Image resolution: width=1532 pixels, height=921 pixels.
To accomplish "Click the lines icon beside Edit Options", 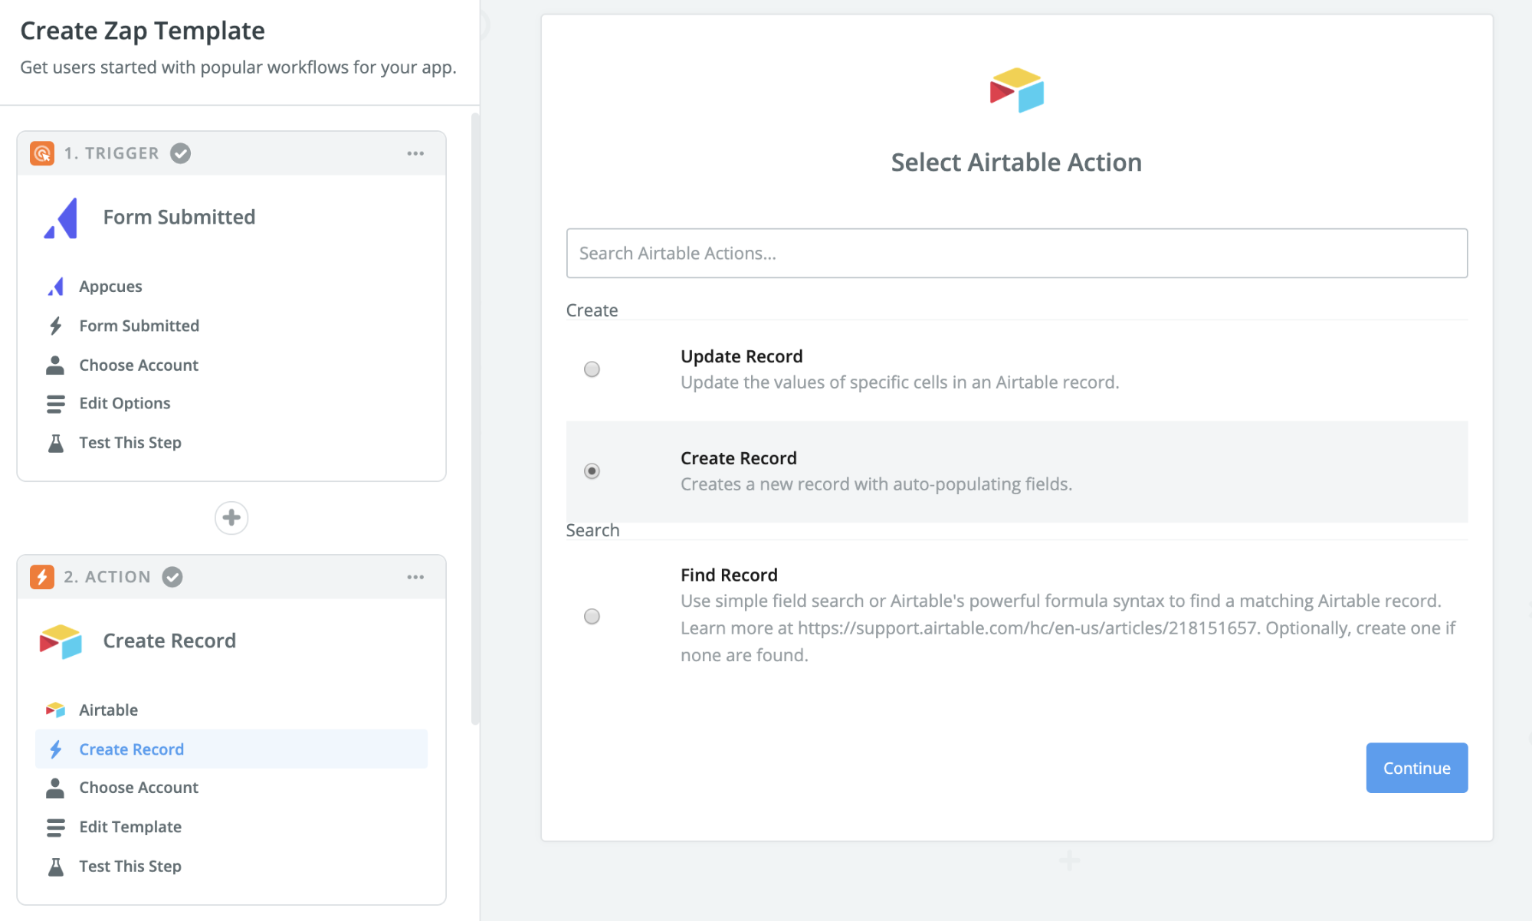I will coord(55,404).
